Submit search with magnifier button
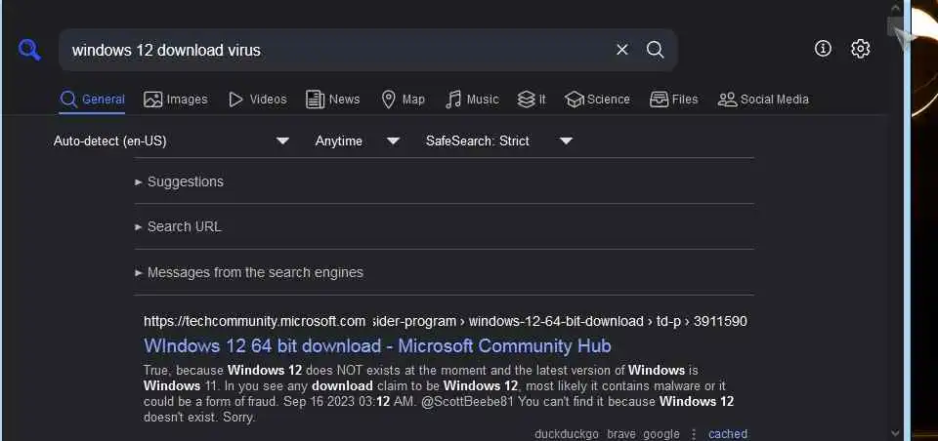Viewport: 938px width, 441px height. 655,50
